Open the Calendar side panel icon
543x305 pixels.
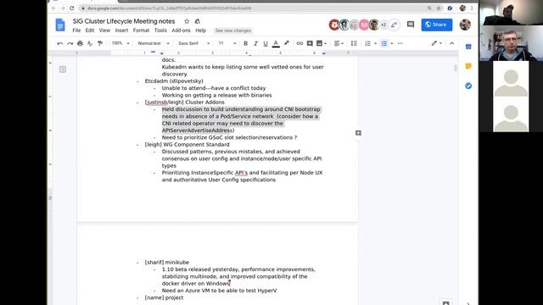click(468, 47)
